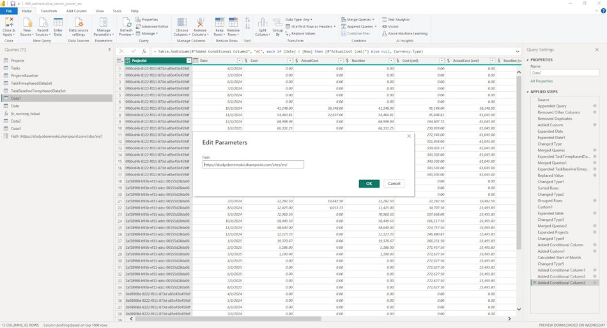The width and height of the screenshot is (607, 328).
Task: Click Remove Rows icon
Action: coord(233,22)
